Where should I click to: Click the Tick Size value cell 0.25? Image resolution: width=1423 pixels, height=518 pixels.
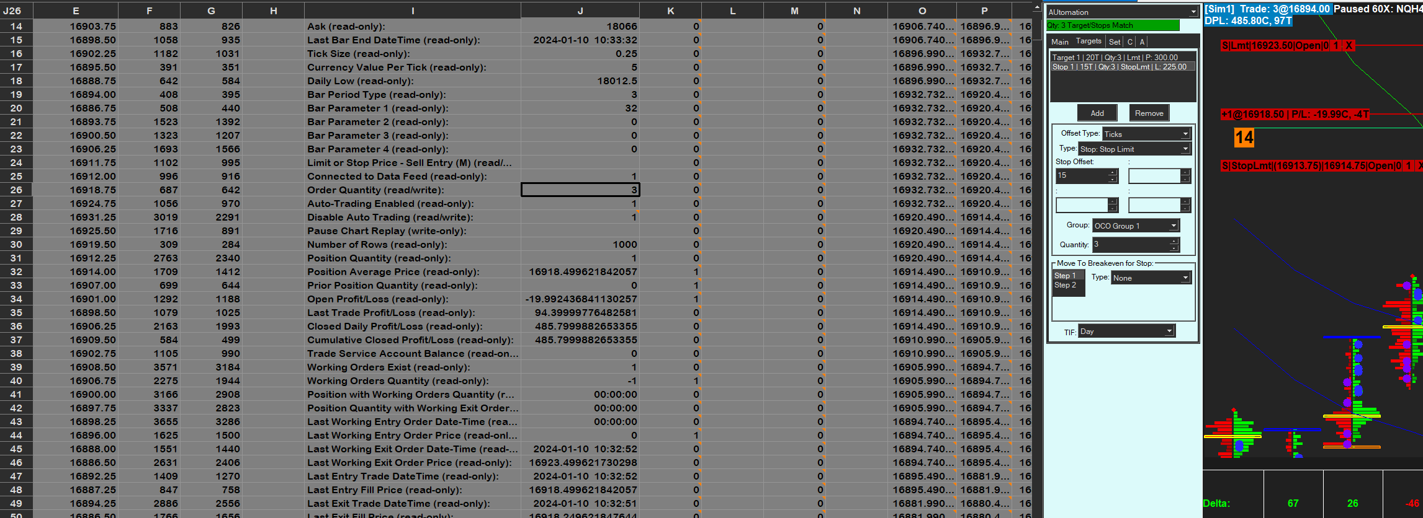pyautogui.click(x=580, y=54)
